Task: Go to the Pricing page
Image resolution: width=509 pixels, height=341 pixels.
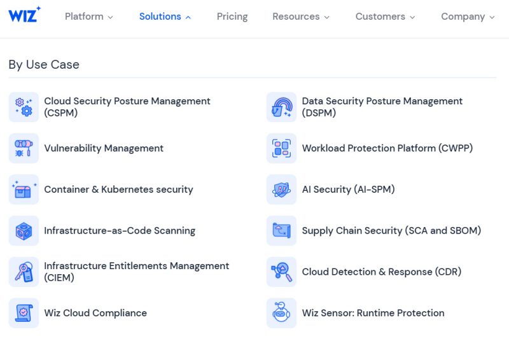Action: pyautogui.click(x=232, y=17)
